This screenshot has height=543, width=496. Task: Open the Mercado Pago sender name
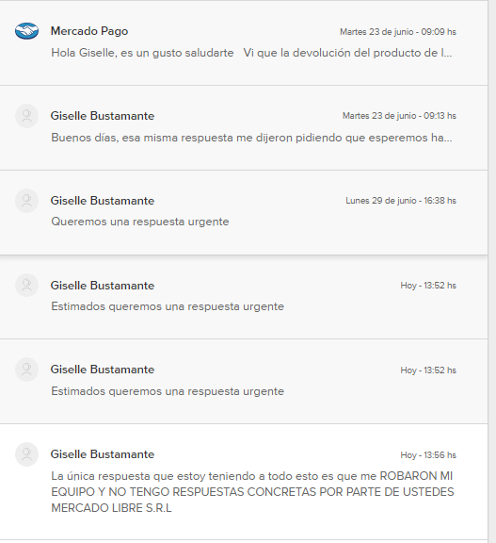[x=89, y=31]
